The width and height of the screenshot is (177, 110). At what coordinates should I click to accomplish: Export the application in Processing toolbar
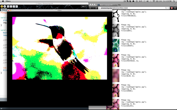click(17, 6)
